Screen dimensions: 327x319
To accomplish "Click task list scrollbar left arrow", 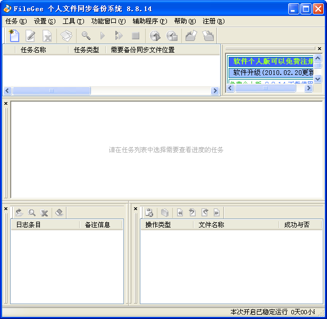I will (7, 91).
